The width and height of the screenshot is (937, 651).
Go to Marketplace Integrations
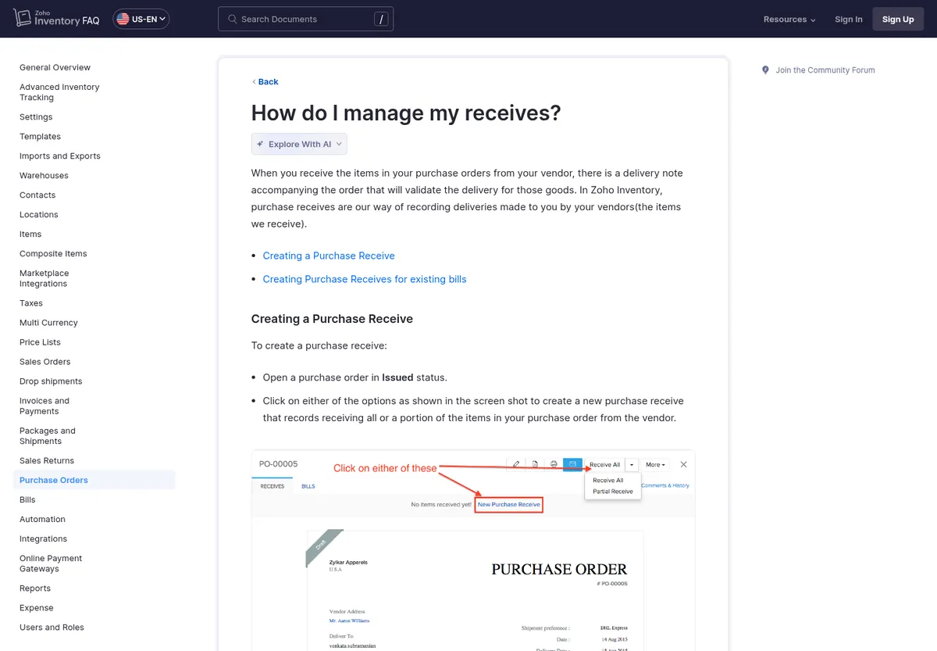click(x=44, y=278)
